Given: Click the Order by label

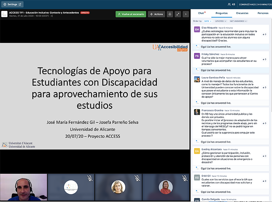Looking at the screenshot, I should (x=197, y=21).
